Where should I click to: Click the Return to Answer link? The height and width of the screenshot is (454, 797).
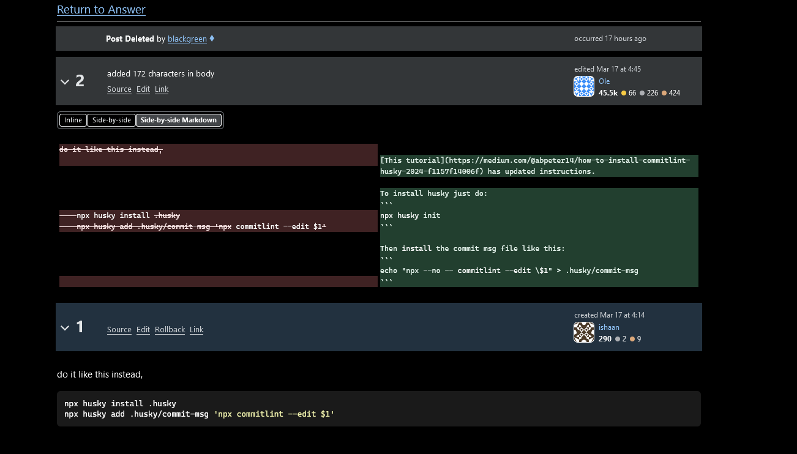tap(101, 10)
